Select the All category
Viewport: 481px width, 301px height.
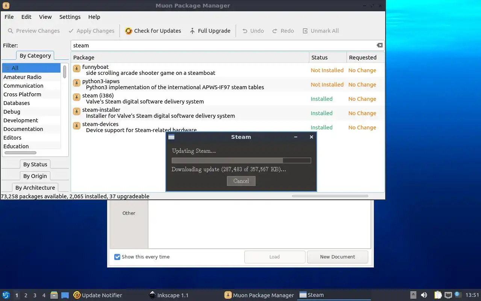pyautogui.click(x=31, y=68)
